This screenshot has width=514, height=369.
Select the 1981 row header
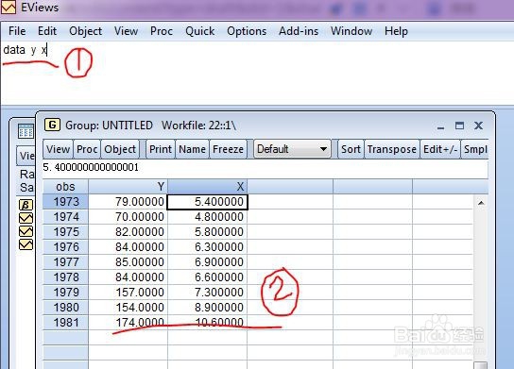pos(65,322)
